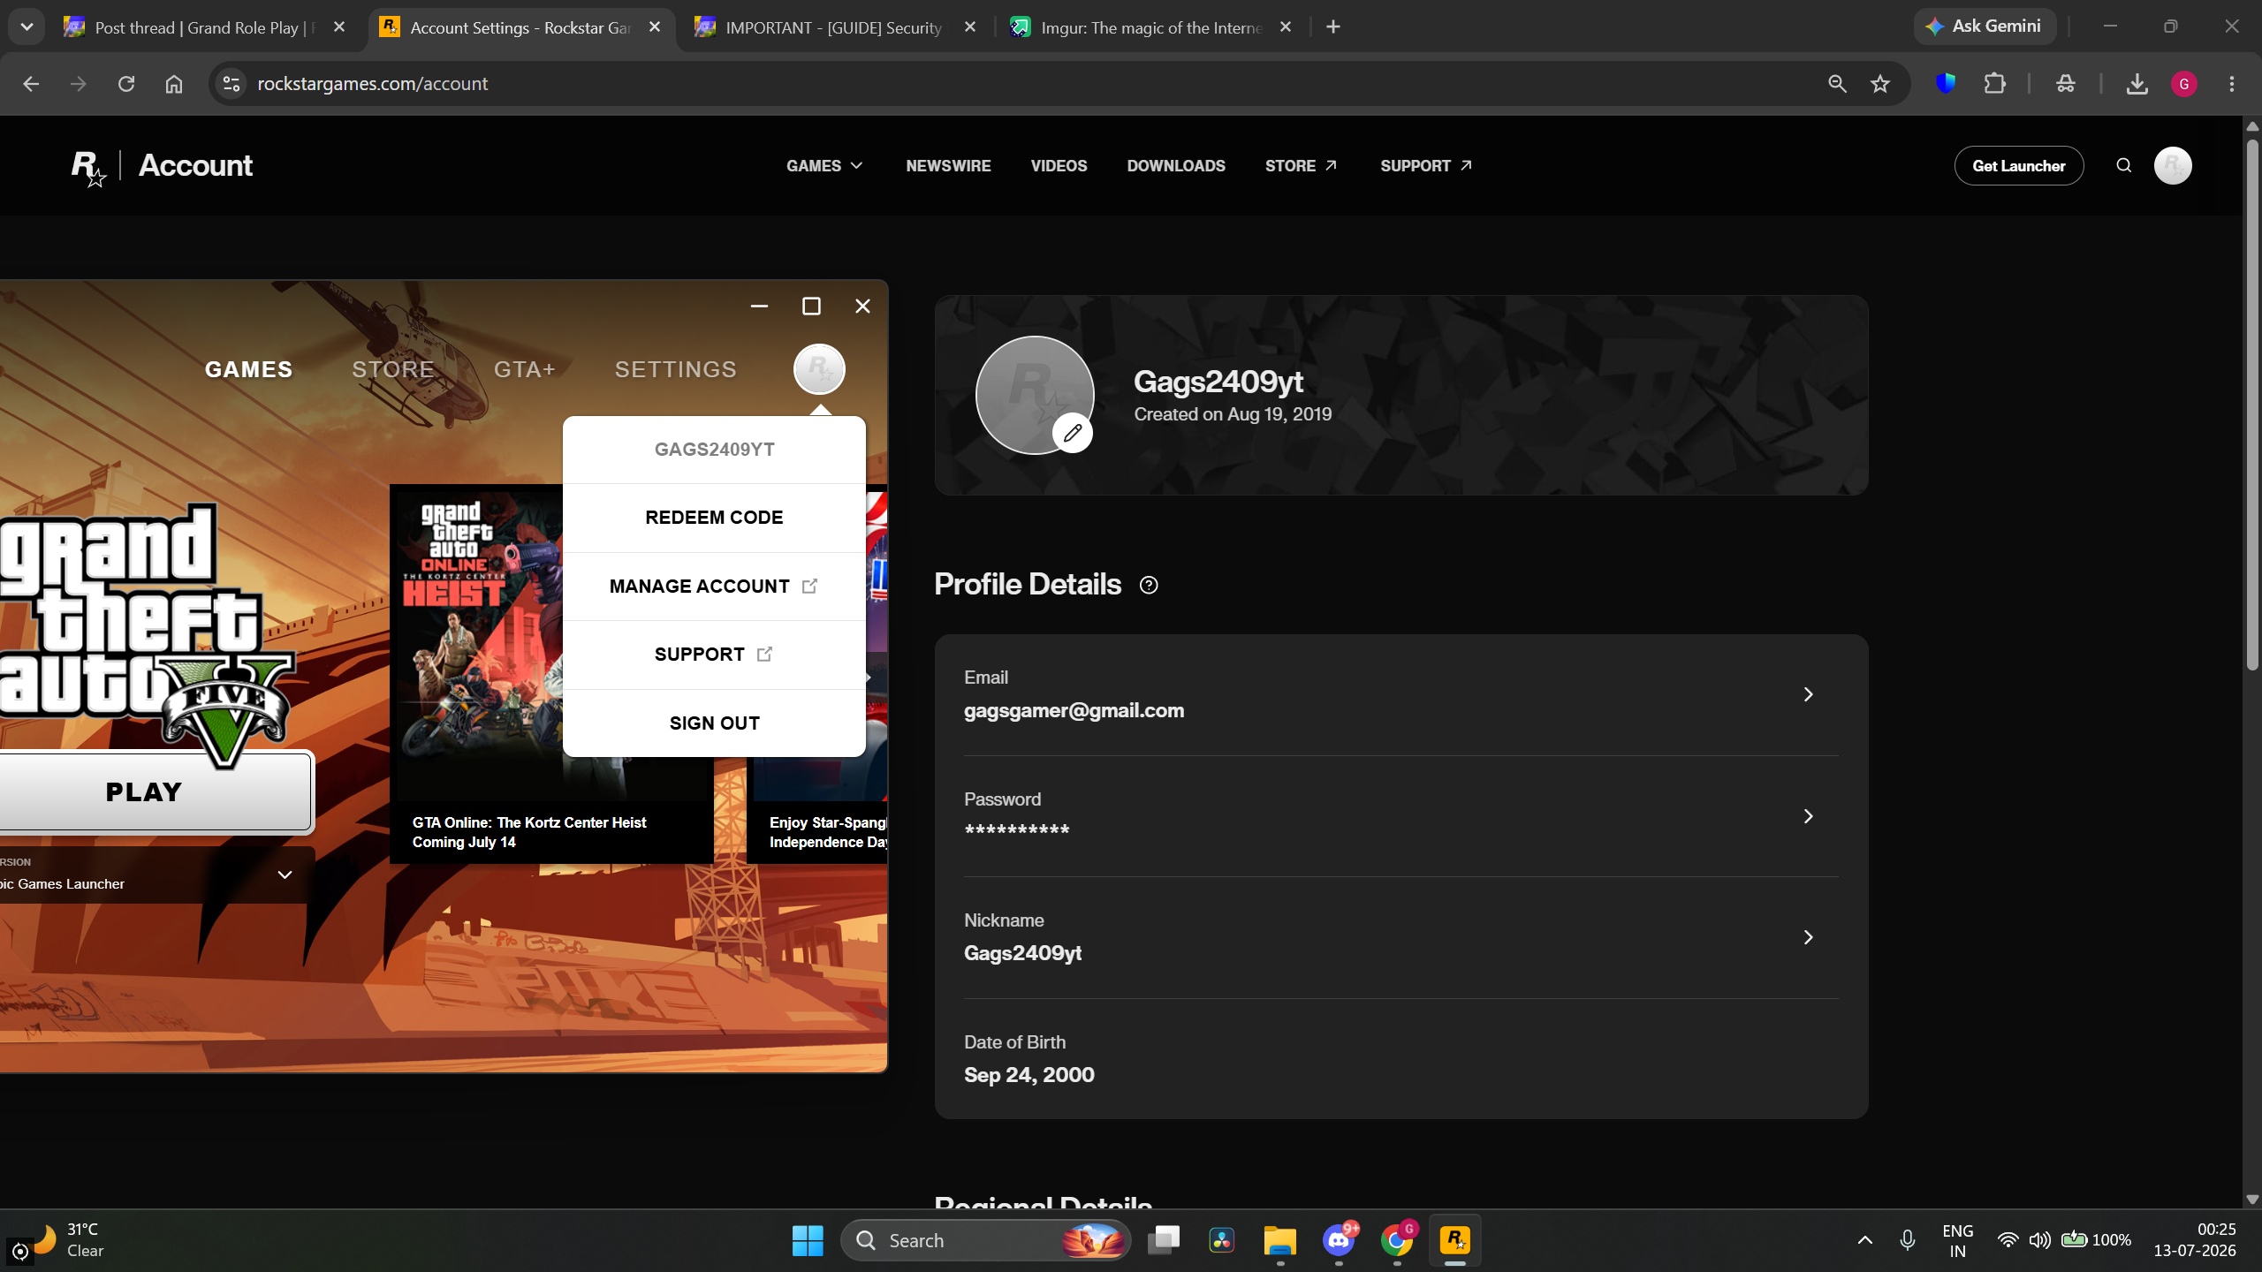The height and width of the screenshot is (1272, 2262).
Task: Select launcher GAMES tab
Action: pos(248,369)
